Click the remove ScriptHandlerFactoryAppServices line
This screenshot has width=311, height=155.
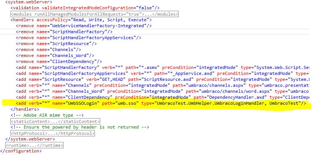pos(78,38)
